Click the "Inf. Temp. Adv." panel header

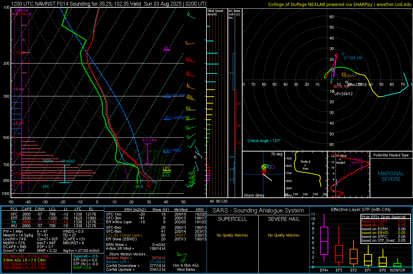234,14
